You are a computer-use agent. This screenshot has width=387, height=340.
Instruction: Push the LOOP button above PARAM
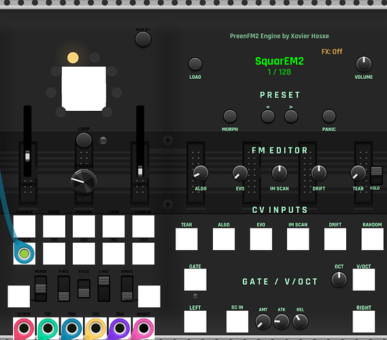click(84, 140)
